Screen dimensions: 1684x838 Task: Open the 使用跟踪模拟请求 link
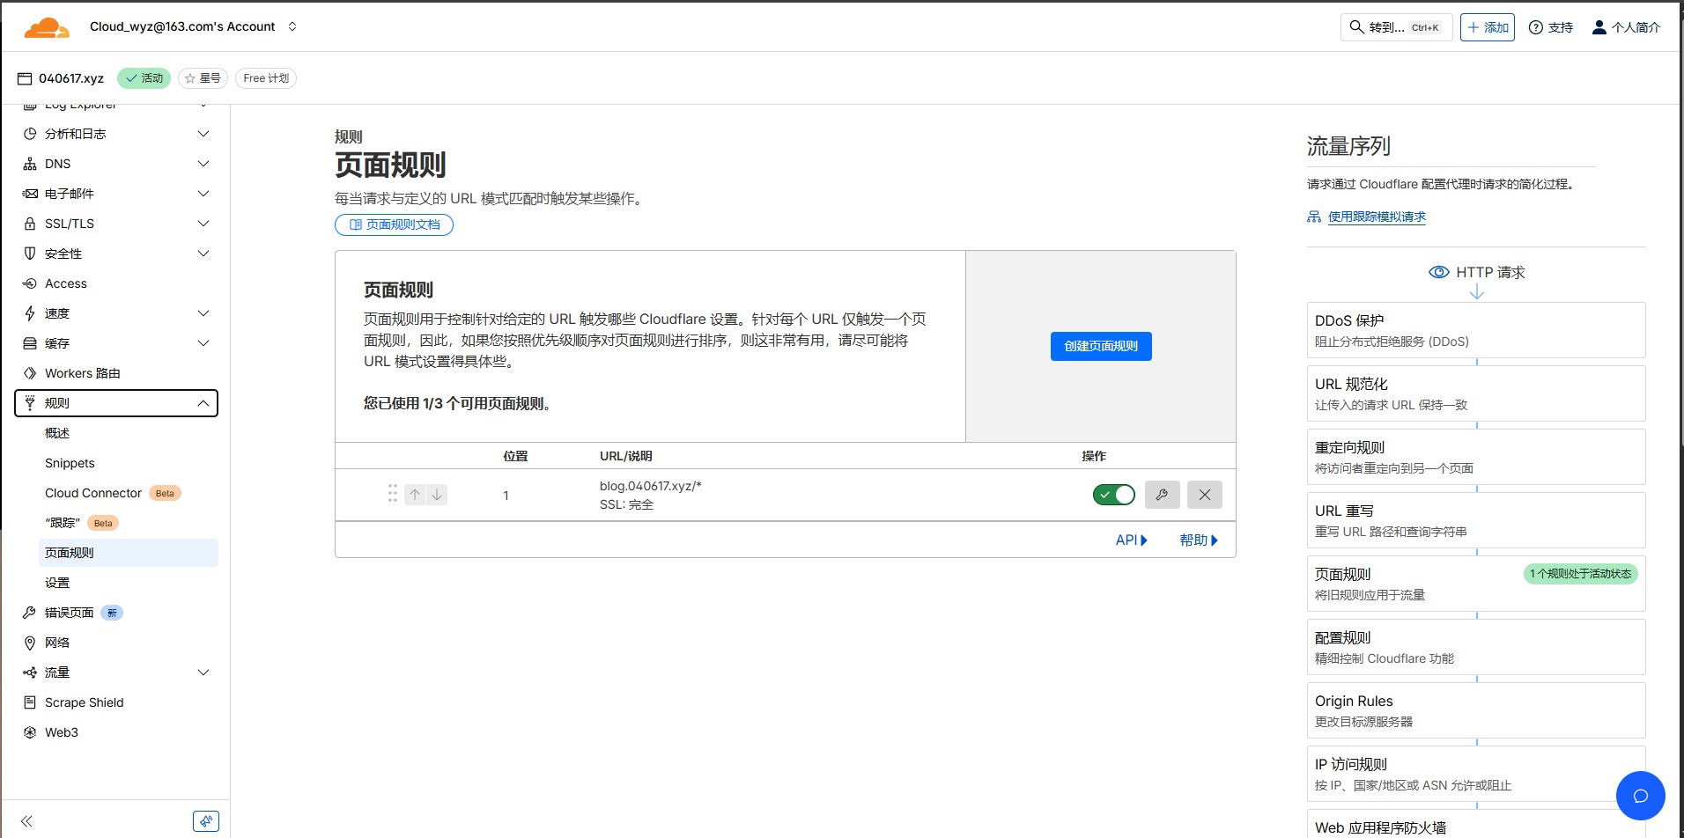point(1378,217)
